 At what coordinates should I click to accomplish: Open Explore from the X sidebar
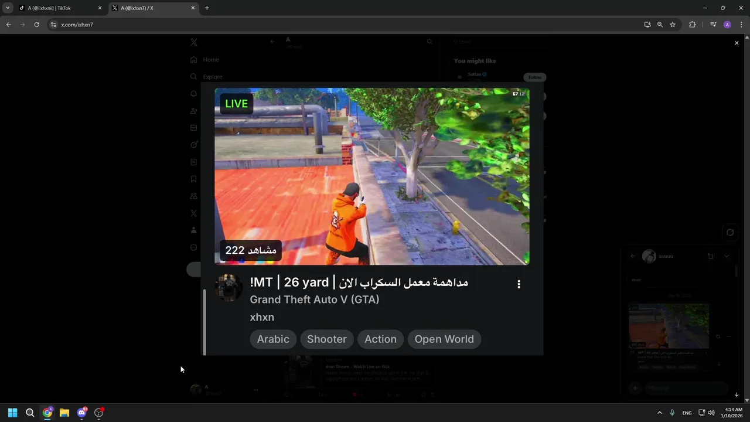[206, 77]
